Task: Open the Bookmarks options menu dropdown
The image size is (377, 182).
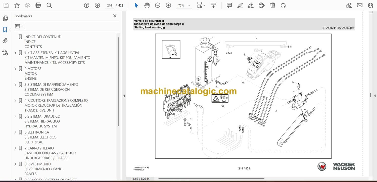Action: 19,26
